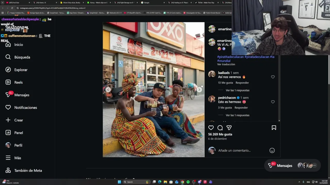Open the Más hamburger menu icon
This screenshot has width=330, height=185.
(x=8, y=158)
